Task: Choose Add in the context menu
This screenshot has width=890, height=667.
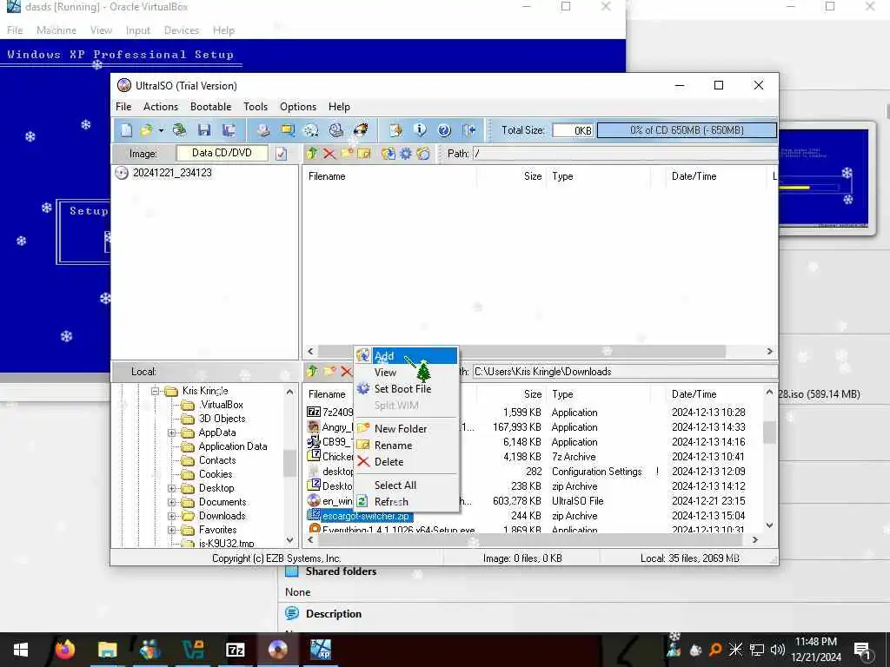Action: pyautogui.click(x=406, y=355)
